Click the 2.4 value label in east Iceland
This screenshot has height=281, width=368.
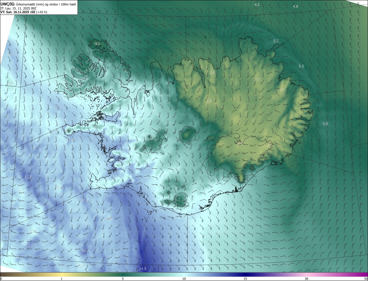point(282,90)
